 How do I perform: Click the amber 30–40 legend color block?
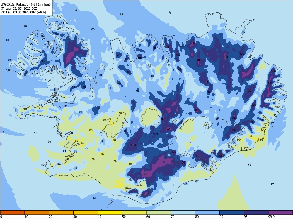[86, 213]
